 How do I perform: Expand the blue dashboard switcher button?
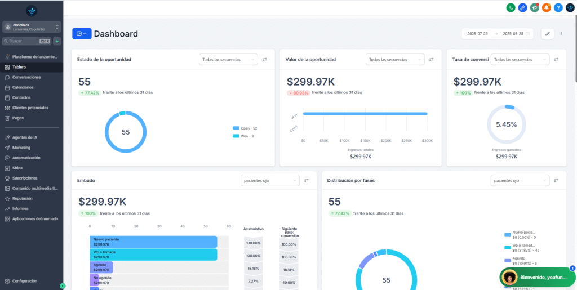click(x=82, y=34)
